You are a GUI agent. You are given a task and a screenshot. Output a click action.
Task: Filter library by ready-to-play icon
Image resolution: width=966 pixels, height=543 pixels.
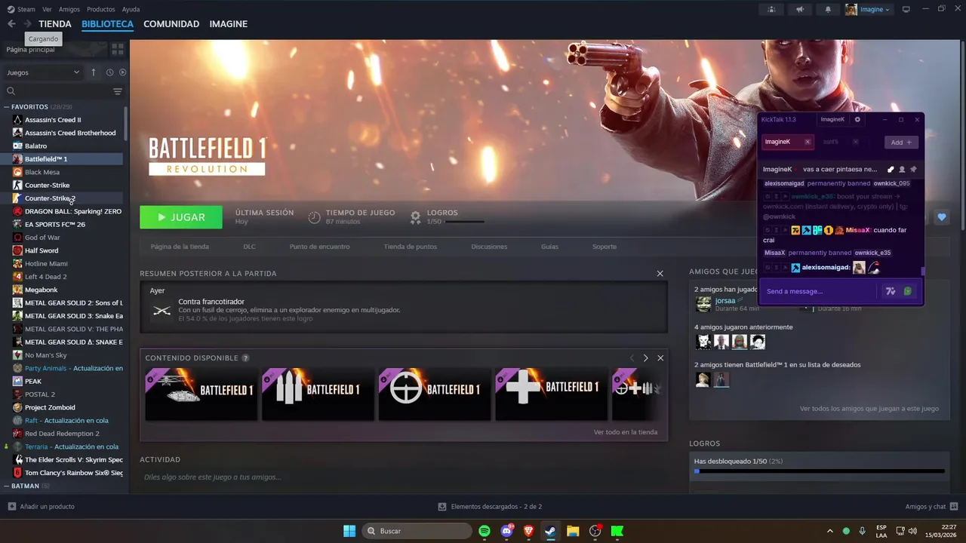[122, 72]
